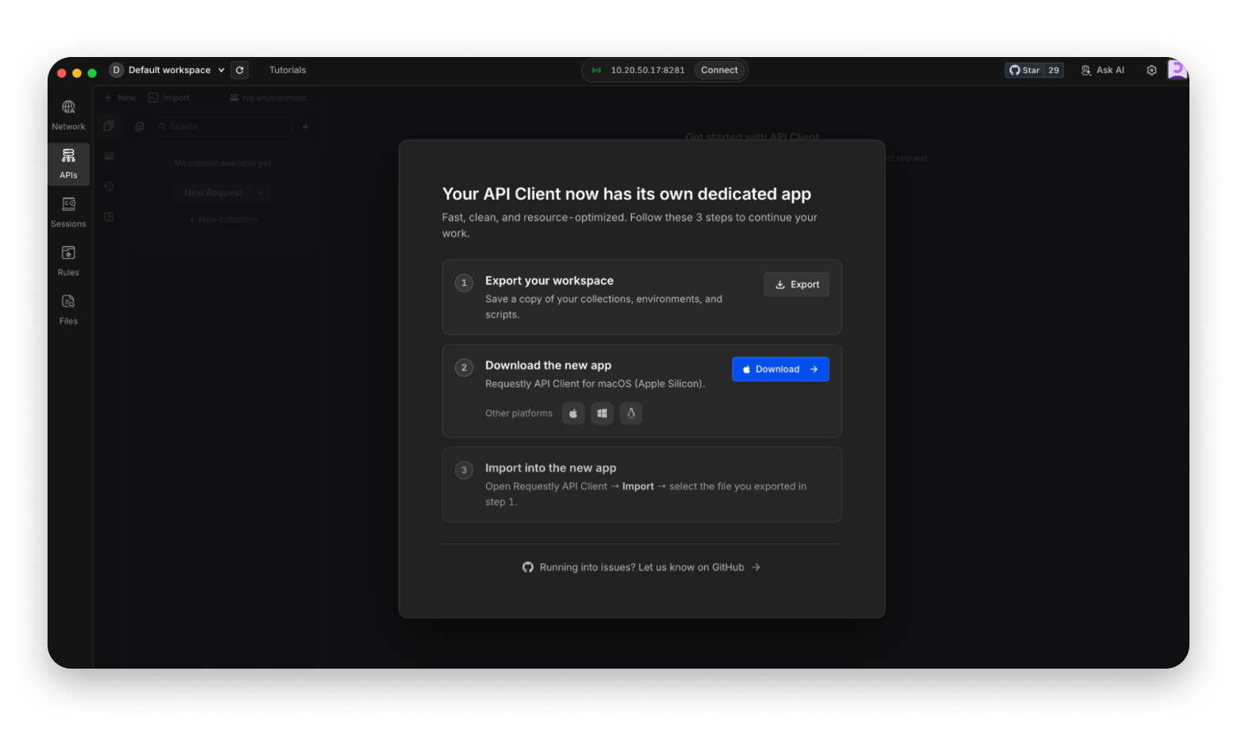Open the 'Let us know on GitHub' link
1237x732 pixels.
coord(641,567)
